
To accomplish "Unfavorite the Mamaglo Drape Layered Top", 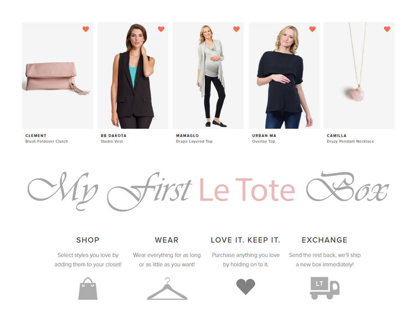I will point(237,29).
